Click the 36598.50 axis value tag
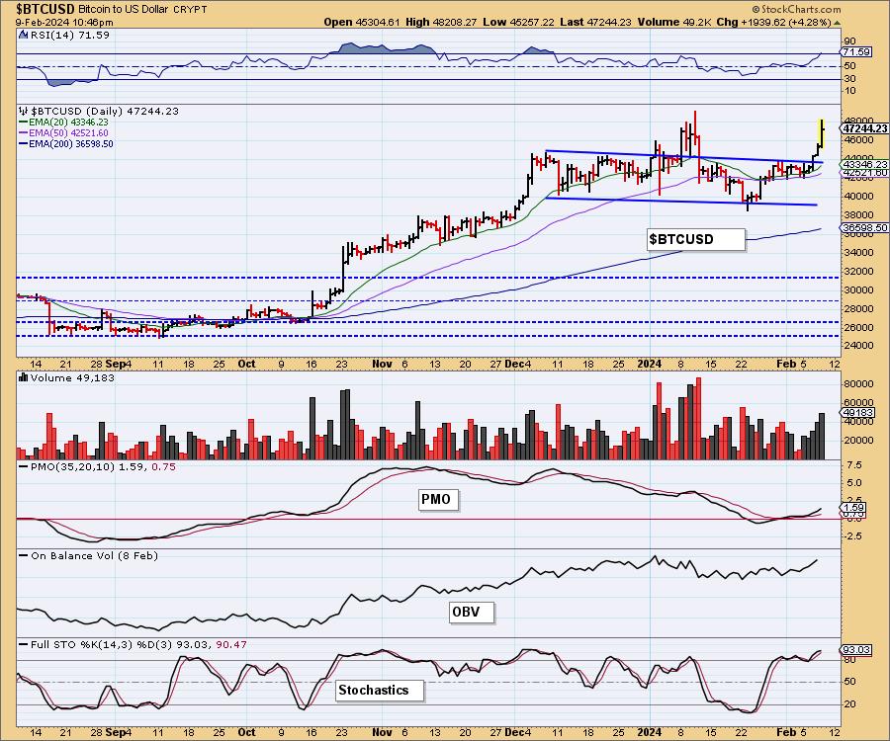The height and width of the screenshot is (741, 890). [865, 228]
